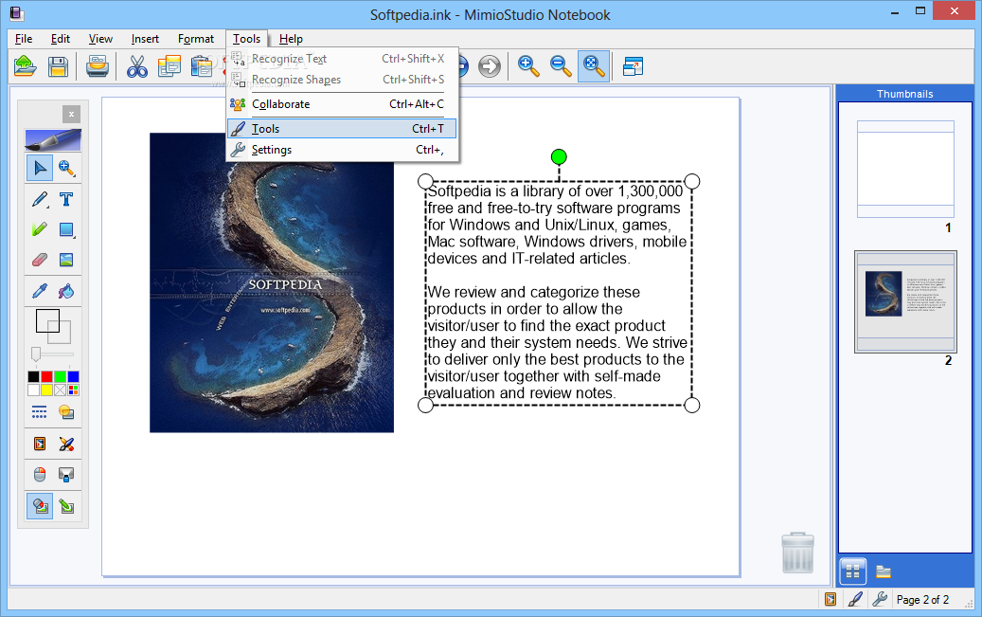Screen dimensions: 982x617
Task: Toggle the screen annotation mode icon
Action: 40,506
